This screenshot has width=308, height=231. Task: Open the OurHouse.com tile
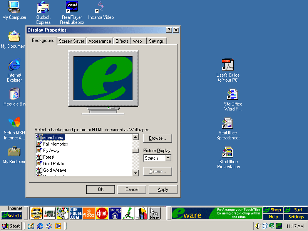(x=76, y=213)
